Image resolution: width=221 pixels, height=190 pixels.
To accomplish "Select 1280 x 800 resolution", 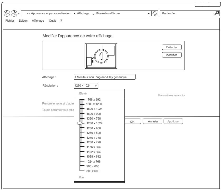I will pos(94,133).
